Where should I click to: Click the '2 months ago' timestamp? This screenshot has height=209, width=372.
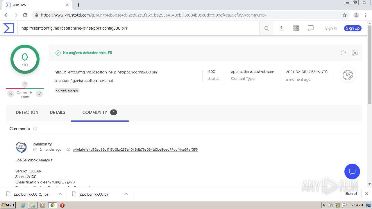click(x=51, y=149)
